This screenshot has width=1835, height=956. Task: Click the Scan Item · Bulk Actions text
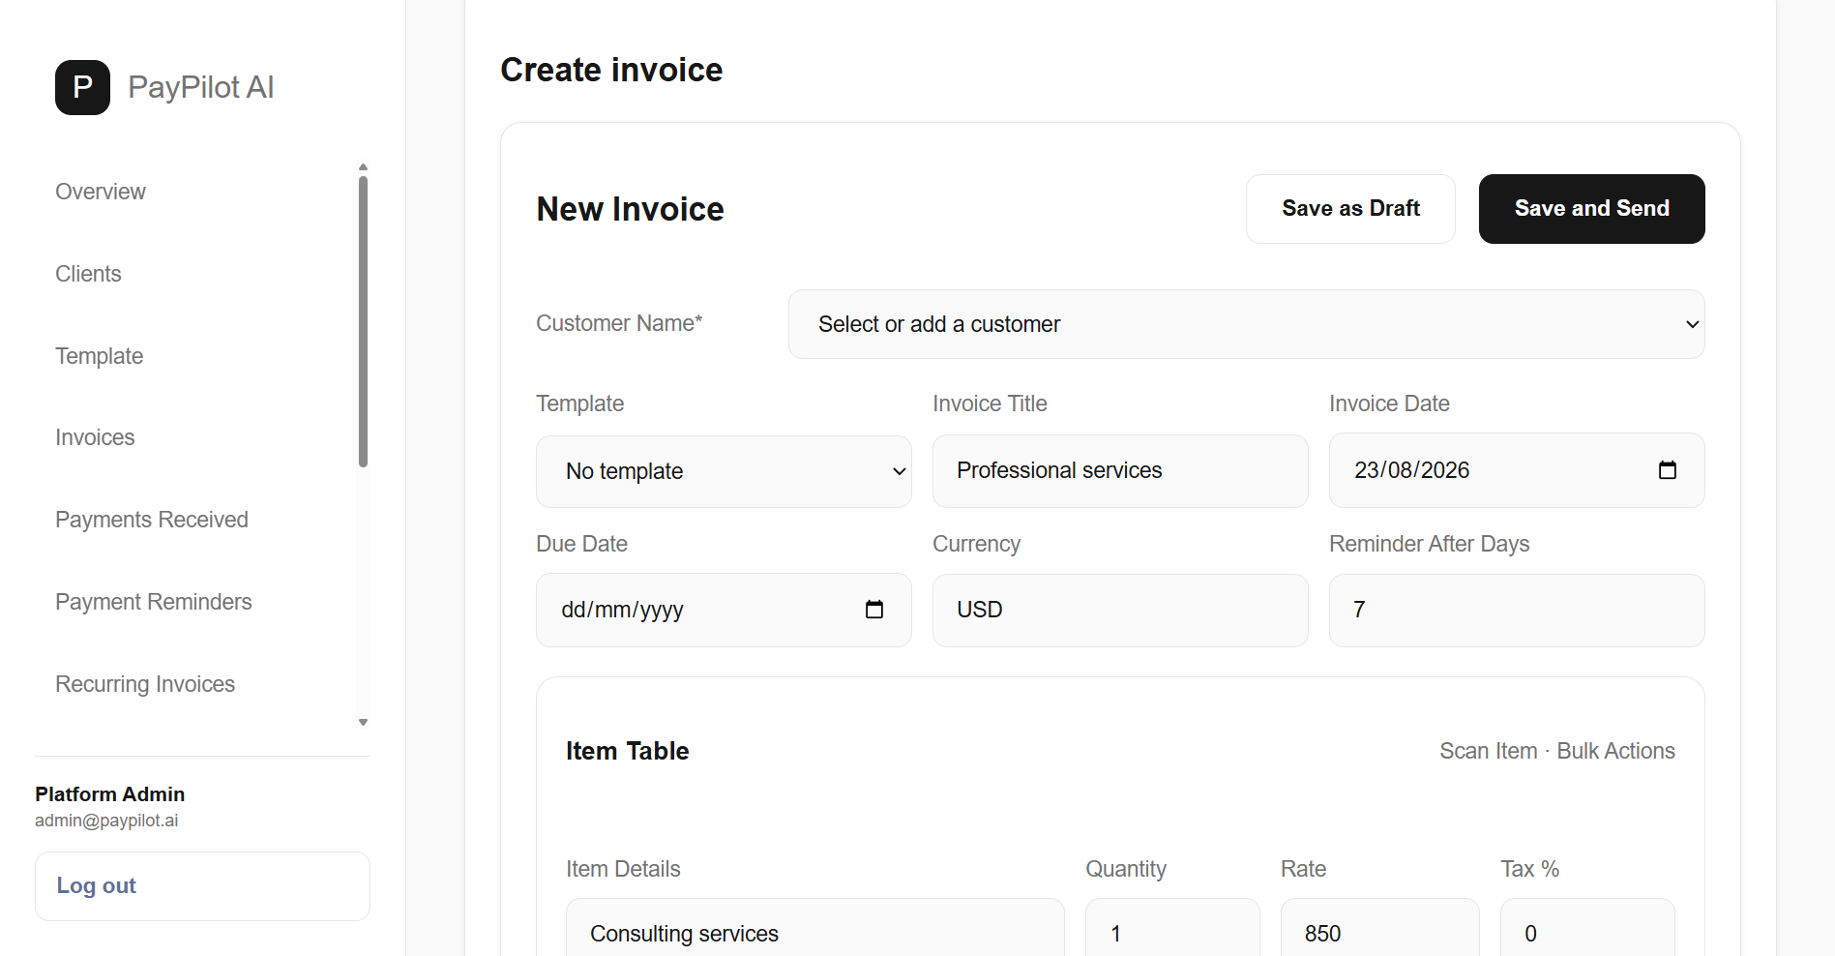[x=1557, y=751]
